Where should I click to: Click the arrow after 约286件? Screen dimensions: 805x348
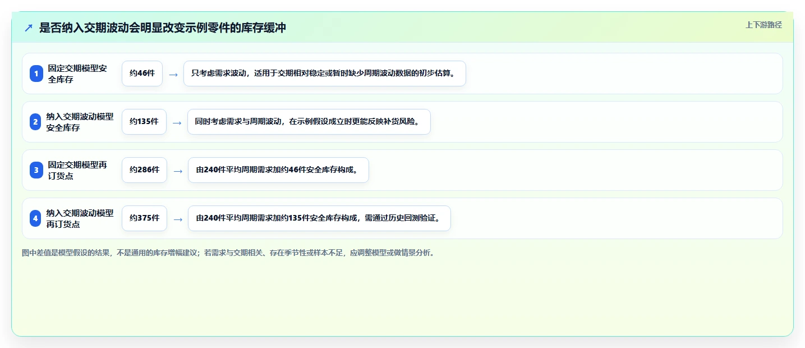[178, 171]
